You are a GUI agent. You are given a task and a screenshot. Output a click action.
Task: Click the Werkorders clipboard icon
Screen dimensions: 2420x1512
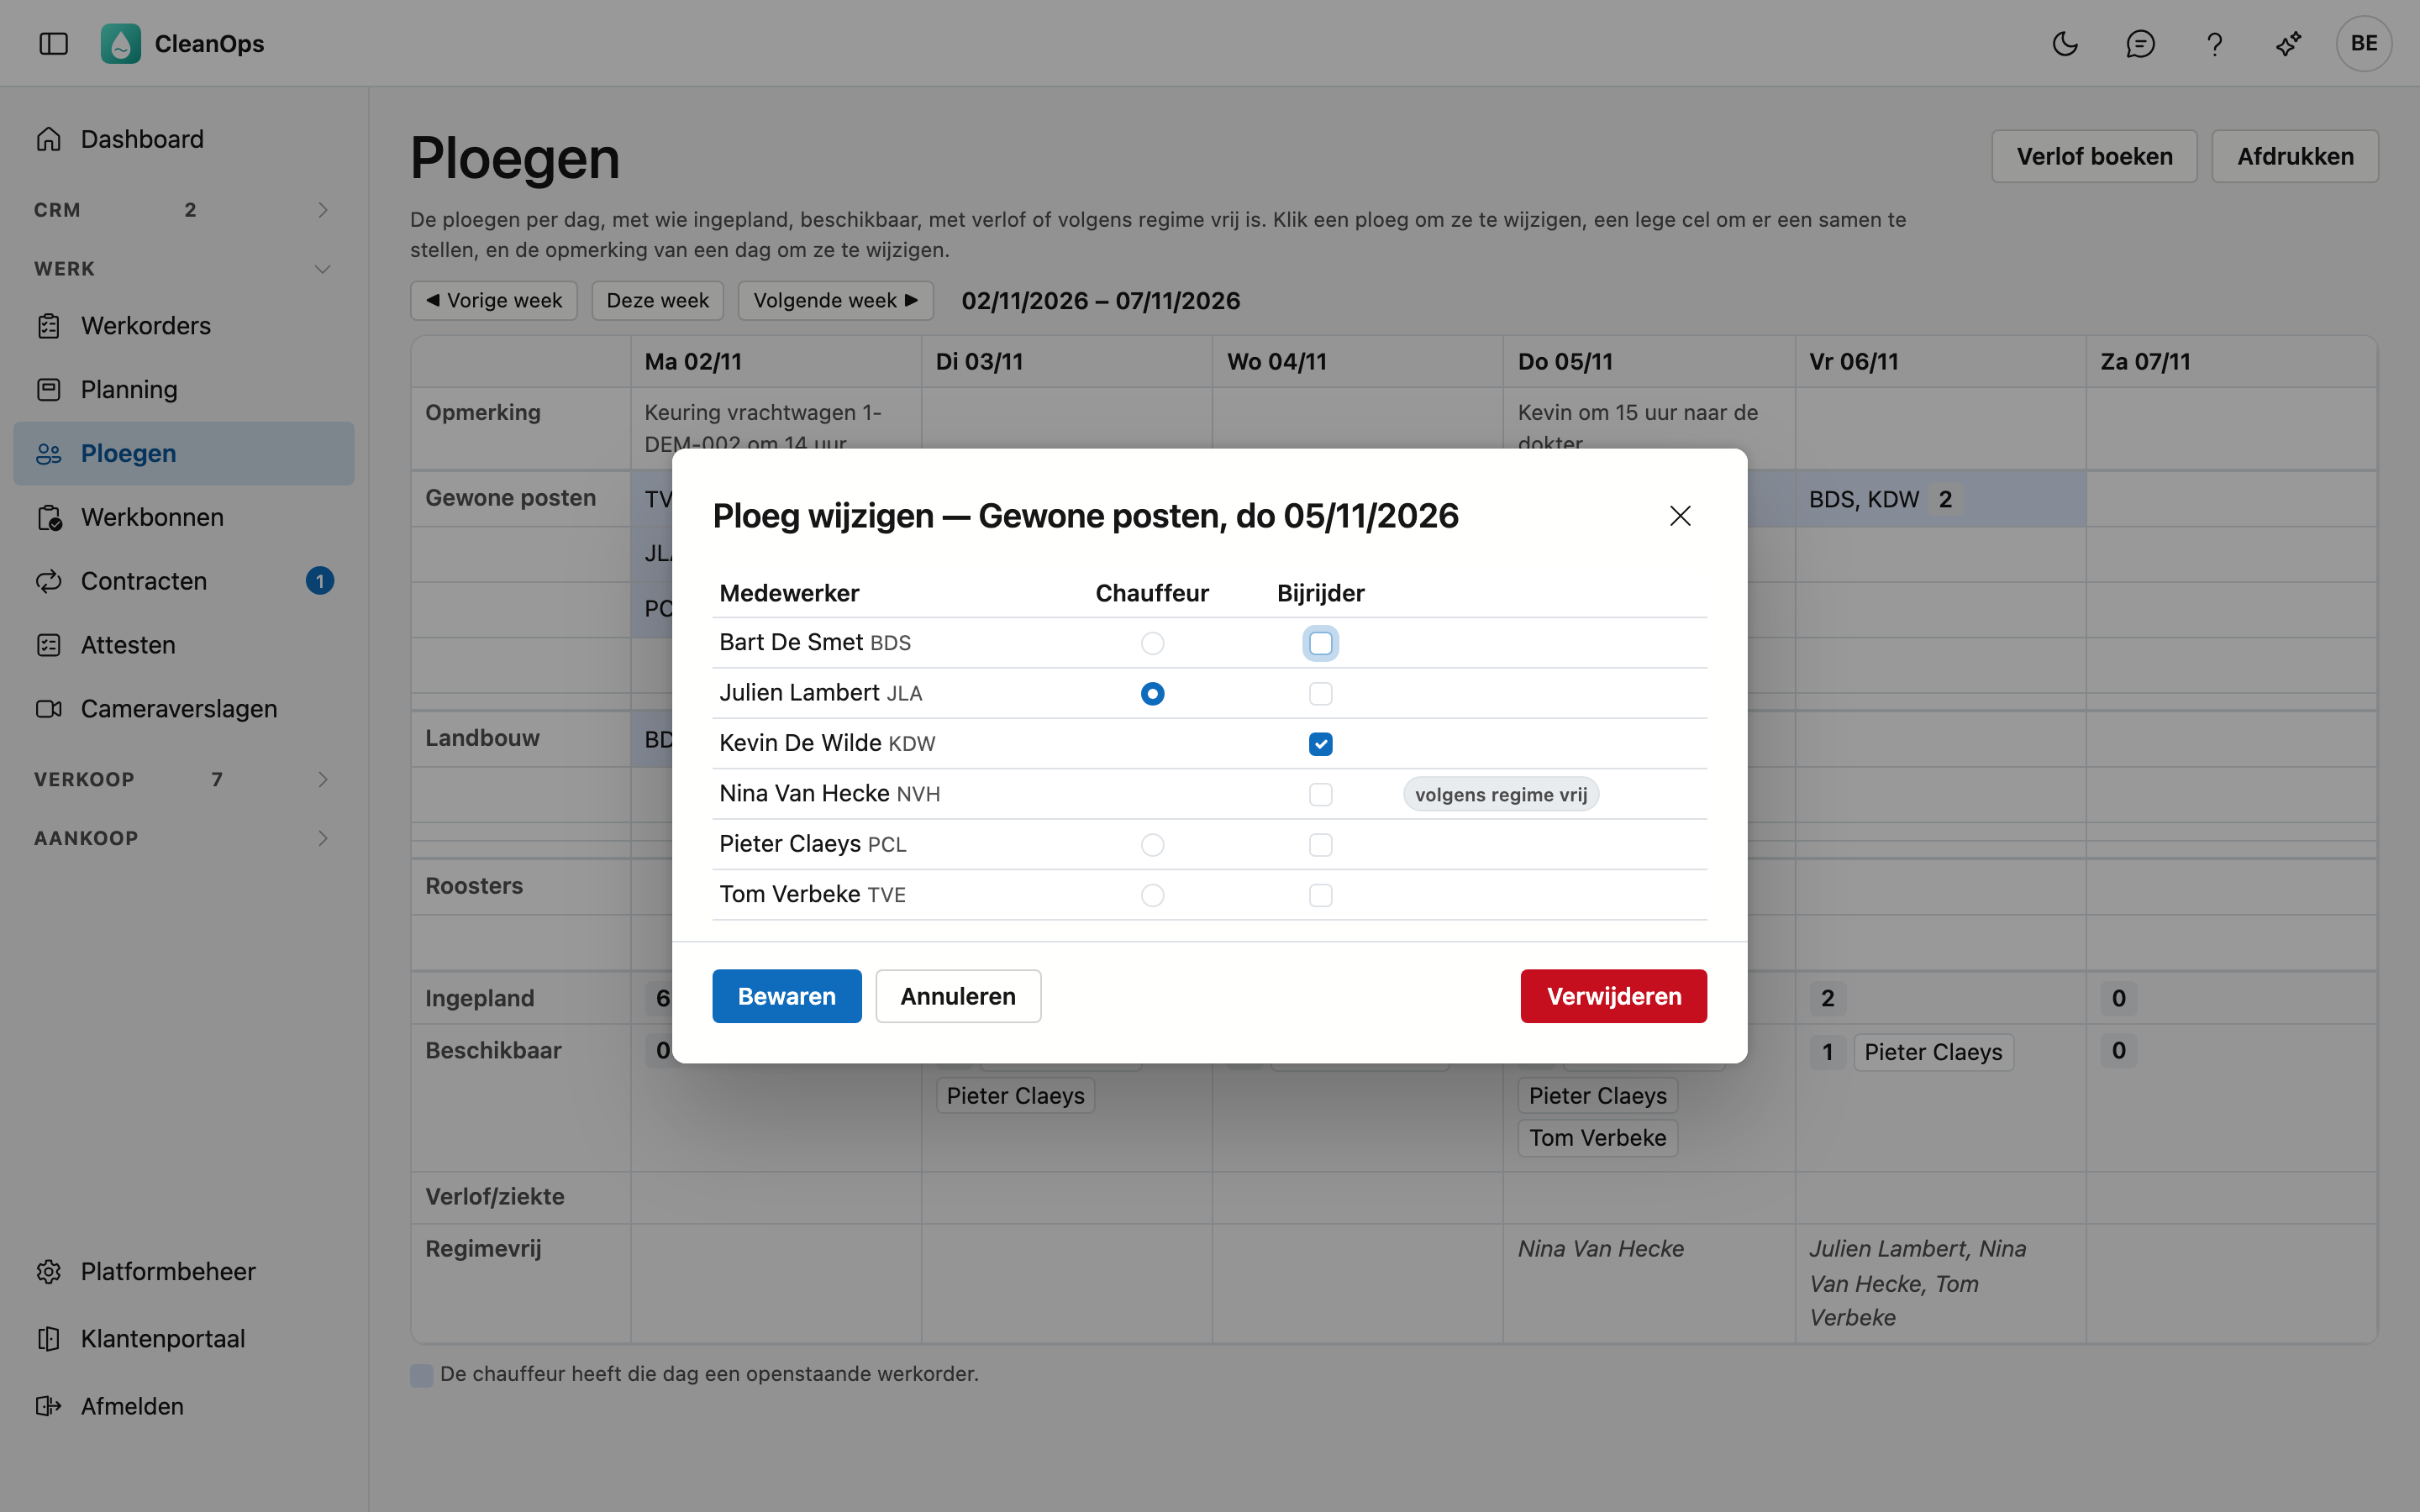click(49, 326)
